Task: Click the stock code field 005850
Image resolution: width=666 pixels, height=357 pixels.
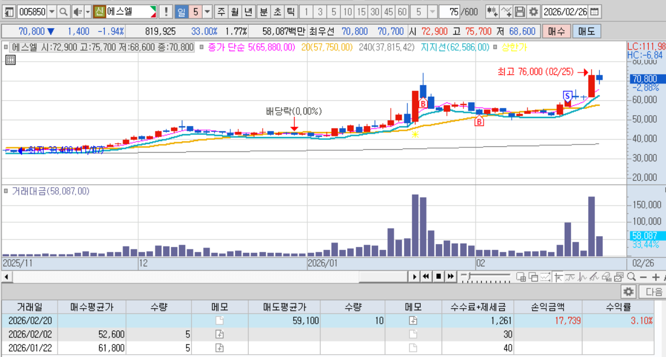Action: 32,12
